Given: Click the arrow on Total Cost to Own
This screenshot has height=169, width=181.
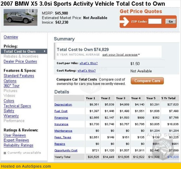Looking at the screenshot, I should 45,51.
